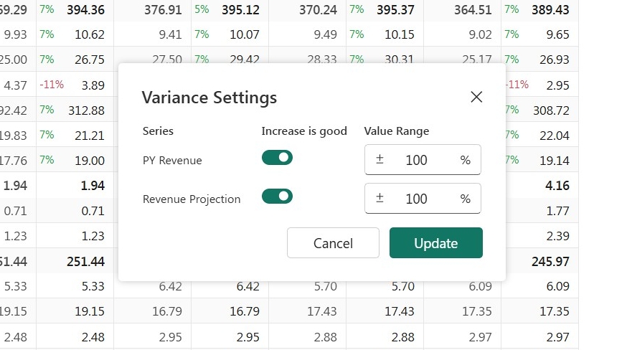Click the plus-minus icon in PY Revenue range
Image resolution: width=627 pixels, height=350 pixels.
[x=379, y=160]
